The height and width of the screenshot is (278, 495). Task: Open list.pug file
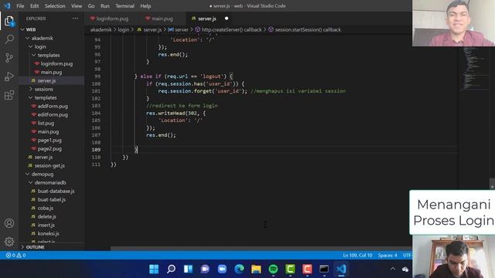coord(46,124)
